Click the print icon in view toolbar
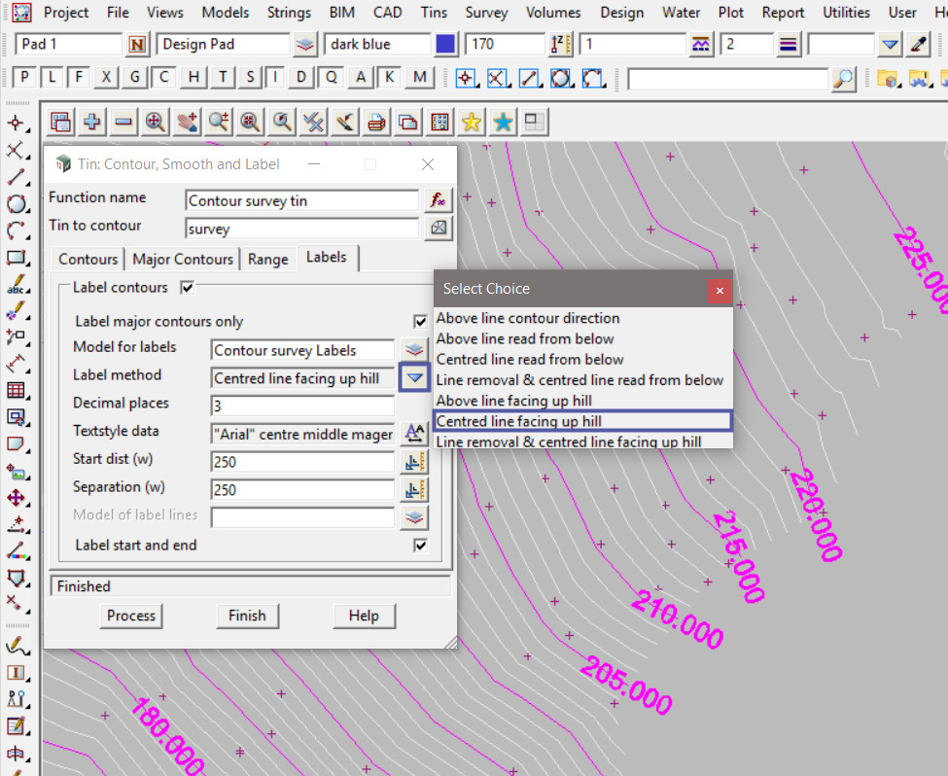Viewport: 948px width, 776px height. (376, 122)
